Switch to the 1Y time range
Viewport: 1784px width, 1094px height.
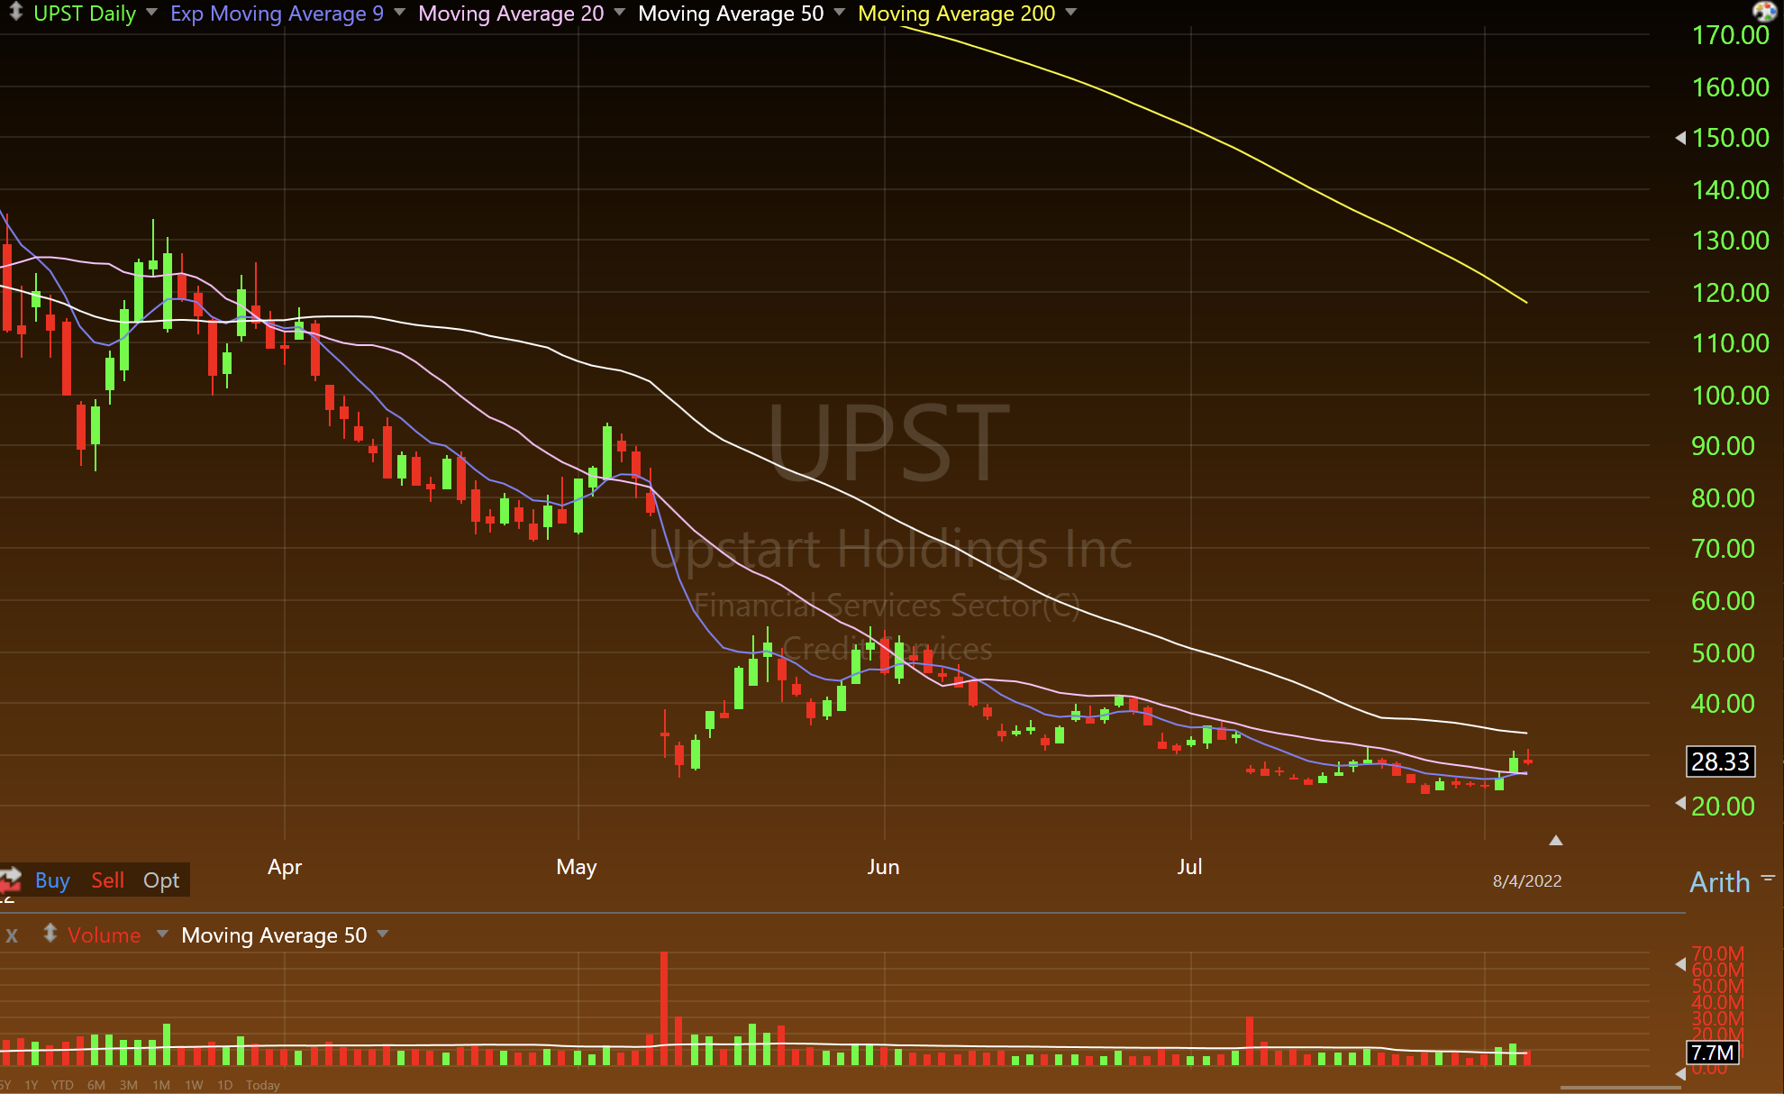tap(32, 1085)
